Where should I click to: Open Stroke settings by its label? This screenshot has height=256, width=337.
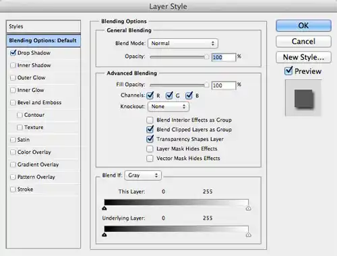click(25, 189)
